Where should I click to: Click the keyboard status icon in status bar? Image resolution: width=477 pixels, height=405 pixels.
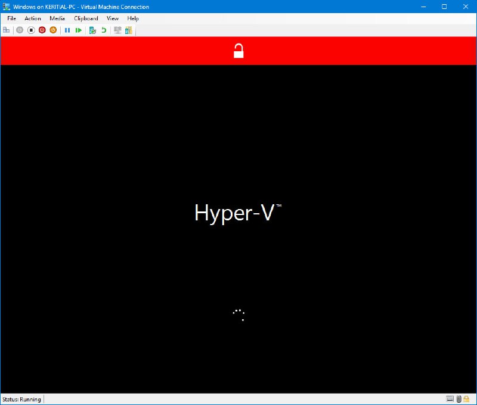450,399
